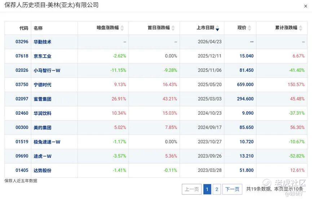Click cumulative change -52.82%
Image resolution: width=312 pixels, height=201 pixels.
coord(297,156)
